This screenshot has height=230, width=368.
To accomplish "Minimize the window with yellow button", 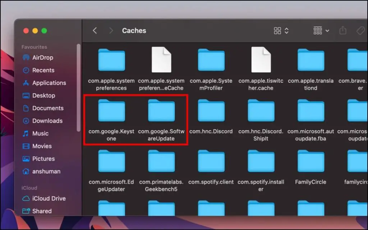I will pyautogui.click(x=35, y=31).
